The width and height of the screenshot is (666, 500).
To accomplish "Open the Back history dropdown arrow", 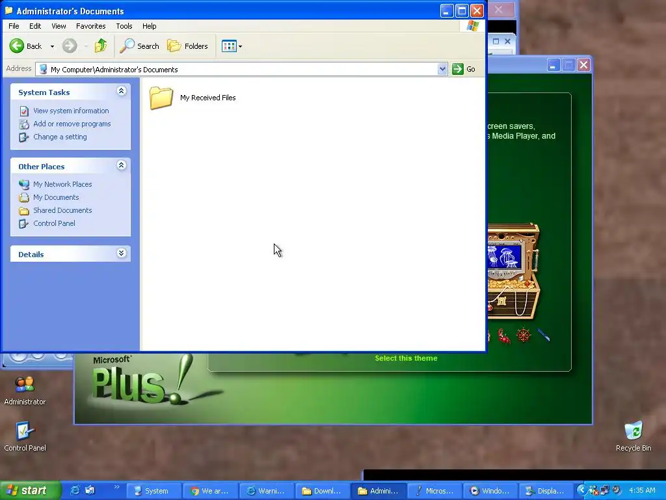I will click(52, 46).
